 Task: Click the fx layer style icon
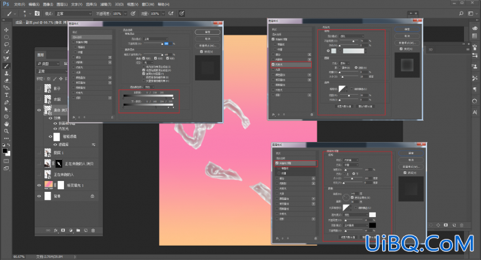(55, 230)
